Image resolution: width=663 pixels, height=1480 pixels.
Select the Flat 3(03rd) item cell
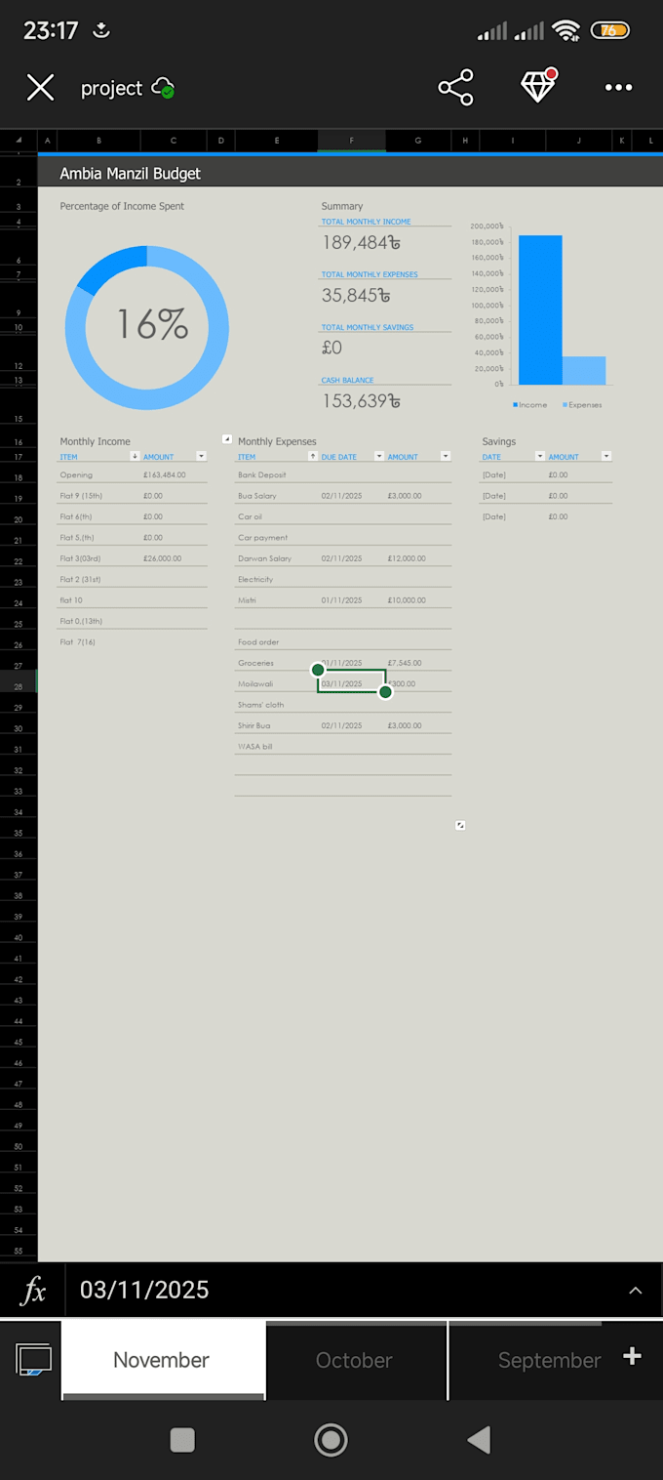[98, 558]
